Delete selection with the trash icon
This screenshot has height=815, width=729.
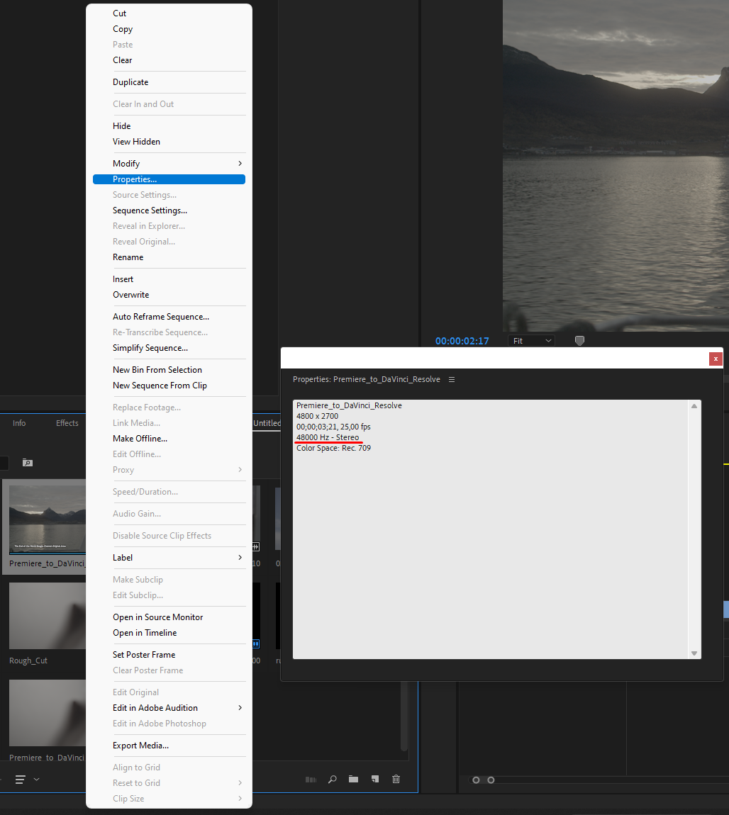point(396,779)
